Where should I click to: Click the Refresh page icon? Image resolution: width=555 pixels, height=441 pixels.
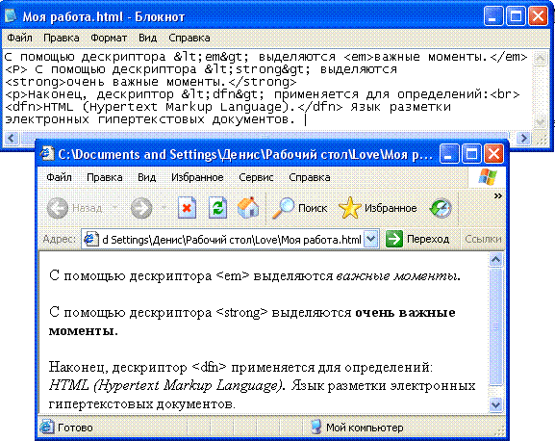pyautogui.click(x=217, y=208)
